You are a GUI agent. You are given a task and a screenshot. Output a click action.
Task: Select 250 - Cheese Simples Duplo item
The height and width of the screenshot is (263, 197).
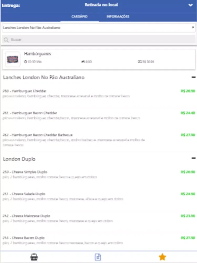tap(25, 172)
